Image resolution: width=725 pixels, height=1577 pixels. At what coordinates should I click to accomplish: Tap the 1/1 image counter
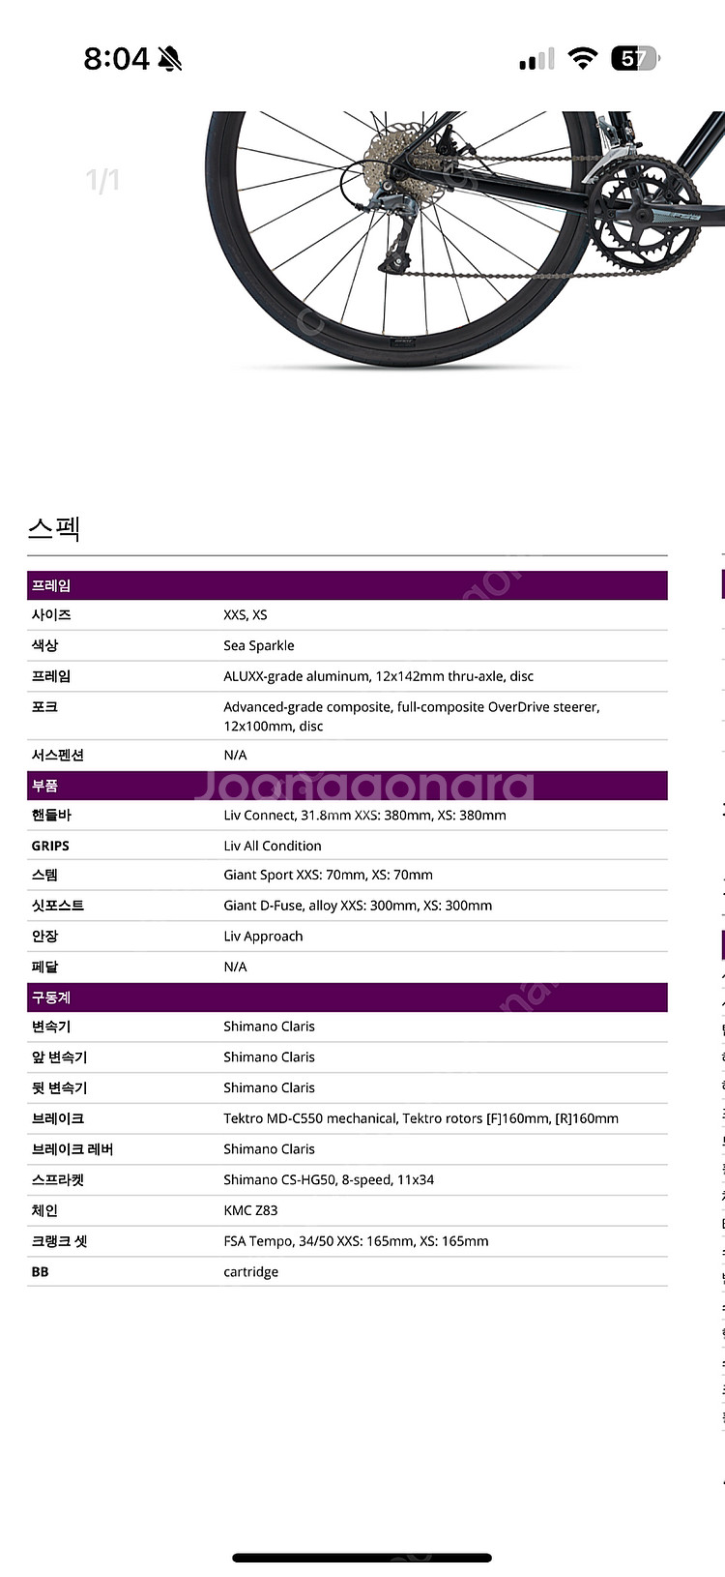click(102, 180)
